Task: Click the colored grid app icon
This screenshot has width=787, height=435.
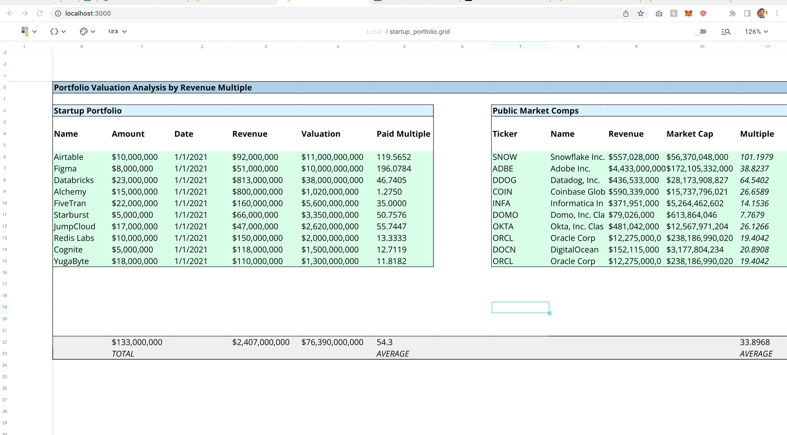Action: pyautogui.click(x=25, y=31)
